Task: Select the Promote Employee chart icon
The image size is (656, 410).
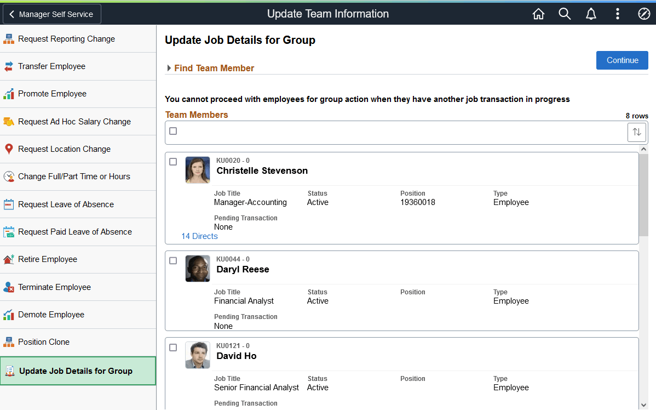Action: (x=9, y=93)
